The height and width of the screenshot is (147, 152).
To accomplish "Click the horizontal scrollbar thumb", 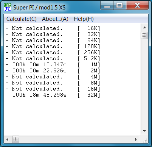I will (16, 139).
